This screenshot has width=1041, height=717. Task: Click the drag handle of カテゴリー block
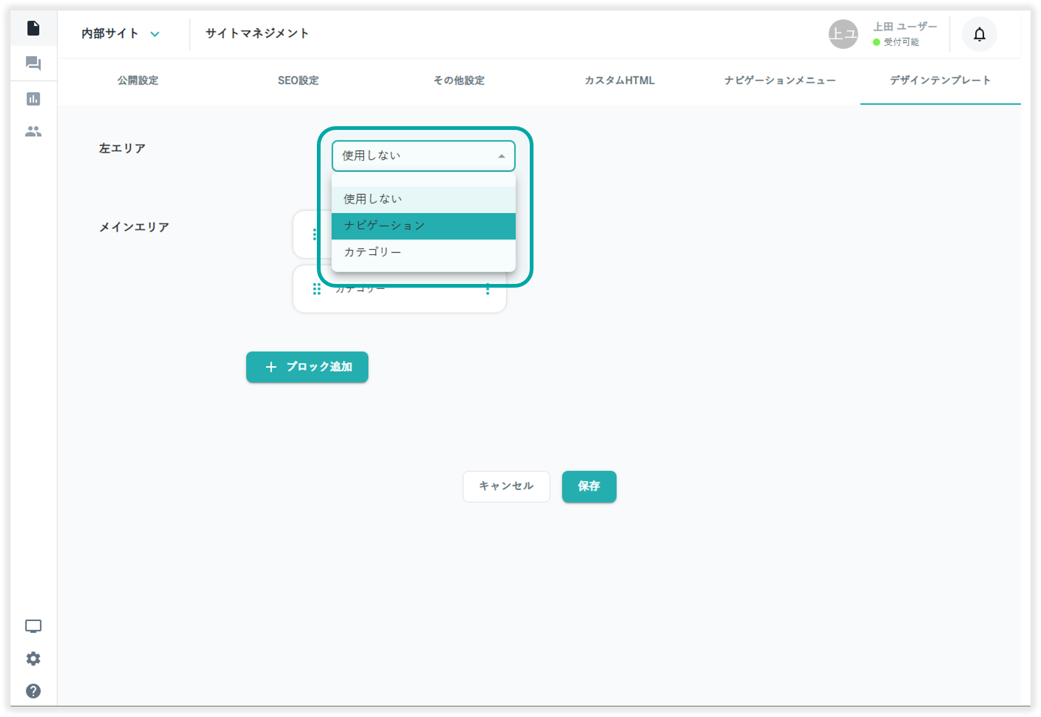pyautogui.click(x=316, y=290)
